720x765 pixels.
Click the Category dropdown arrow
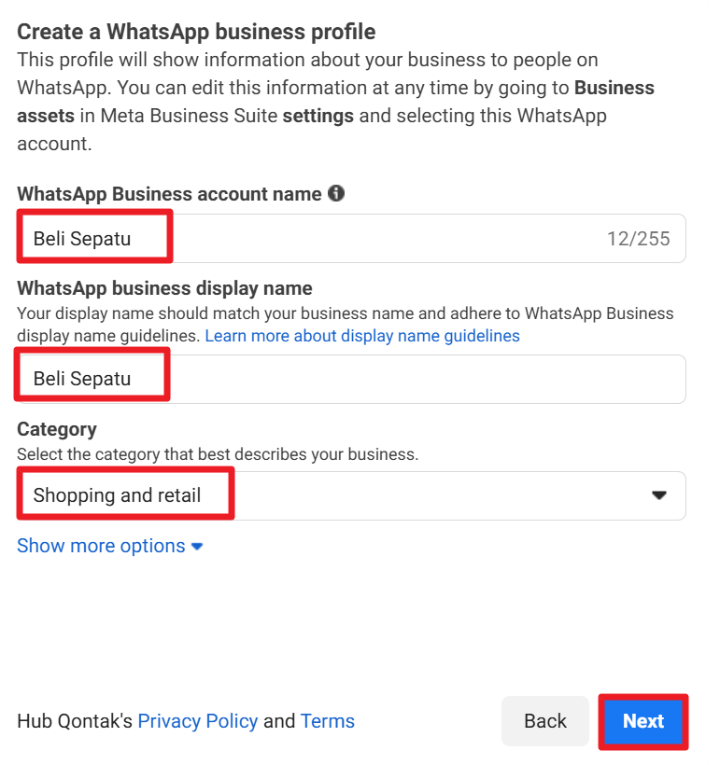click(x=659, y=495)
